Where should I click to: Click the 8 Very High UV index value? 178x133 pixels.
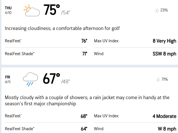click(x=164, y=41)
